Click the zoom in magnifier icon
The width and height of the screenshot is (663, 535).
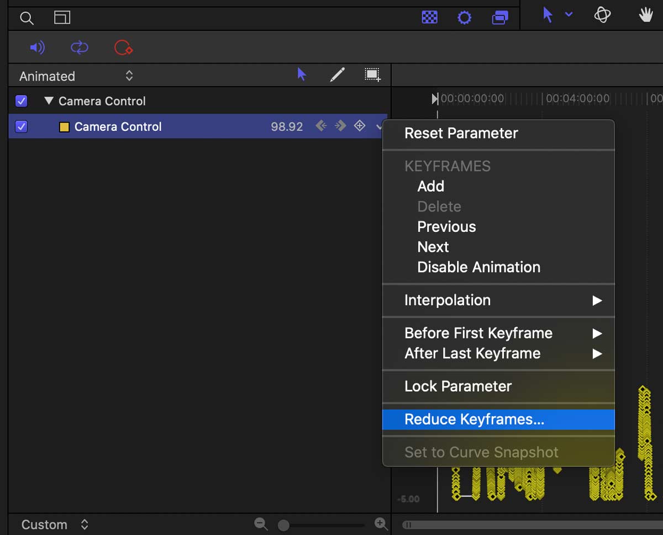[381, 524]
